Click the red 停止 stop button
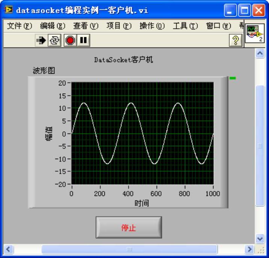 (x=128, y=228)
